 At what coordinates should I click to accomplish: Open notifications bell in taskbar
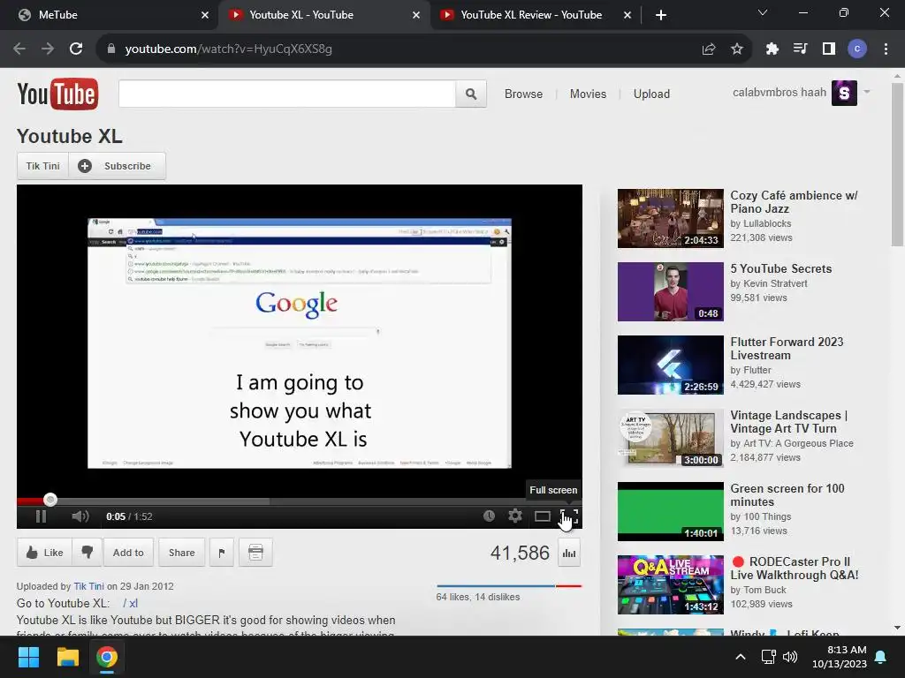[x=881, y=657]
